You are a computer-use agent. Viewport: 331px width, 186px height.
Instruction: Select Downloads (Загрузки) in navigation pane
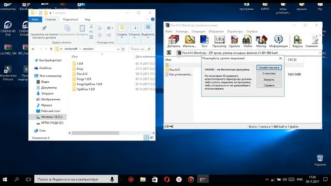(x=45, y=94)
